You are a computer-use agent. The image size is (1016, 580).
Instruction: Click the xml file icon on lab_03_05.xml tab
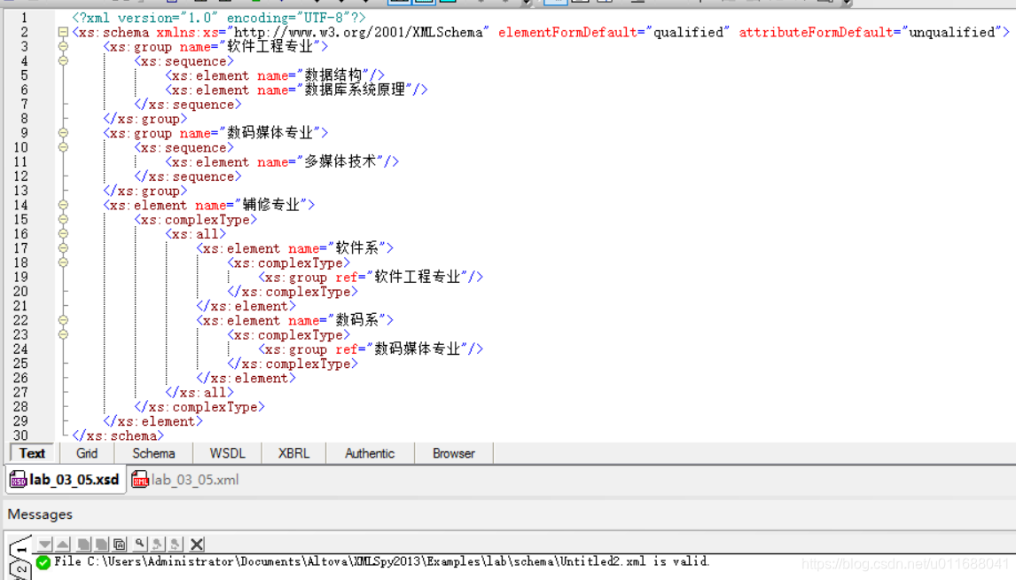139,480
